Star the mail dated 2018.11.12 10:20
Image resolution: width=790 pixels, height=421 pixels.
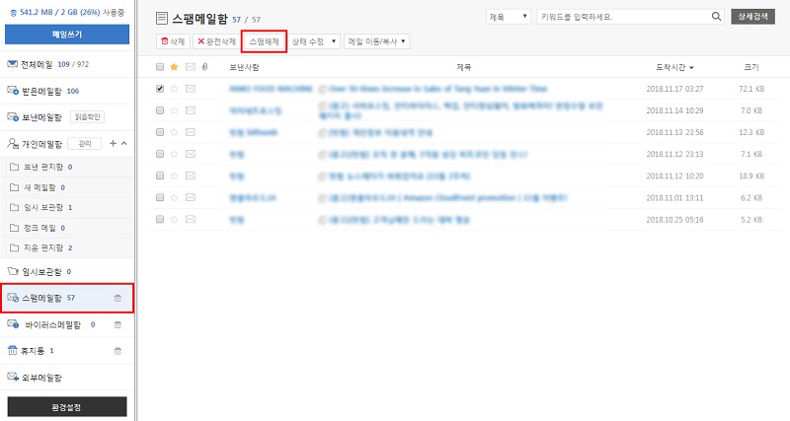(x=175, y=175)
